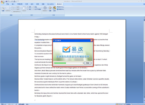Open 用户中心 user center

[x=60, y=7]
